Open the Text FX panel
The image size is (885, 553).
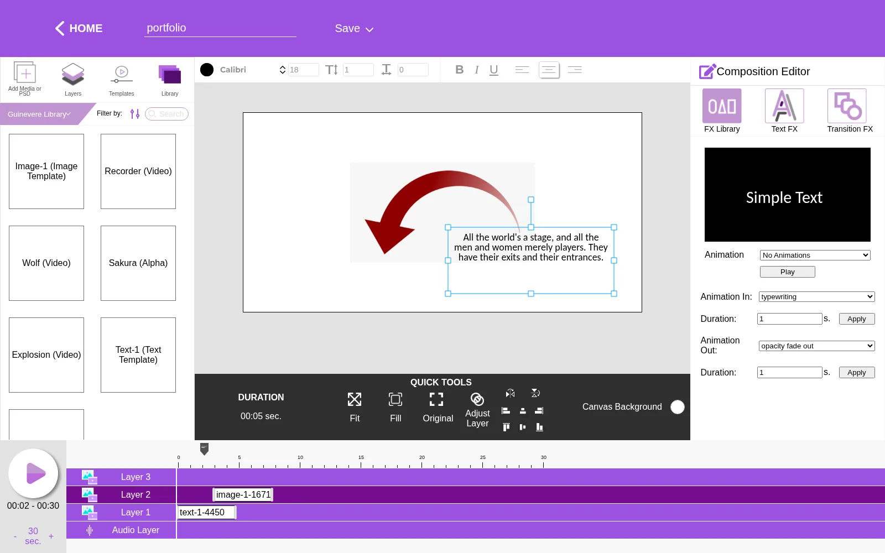pyautogui.click(x=784, y=111)
